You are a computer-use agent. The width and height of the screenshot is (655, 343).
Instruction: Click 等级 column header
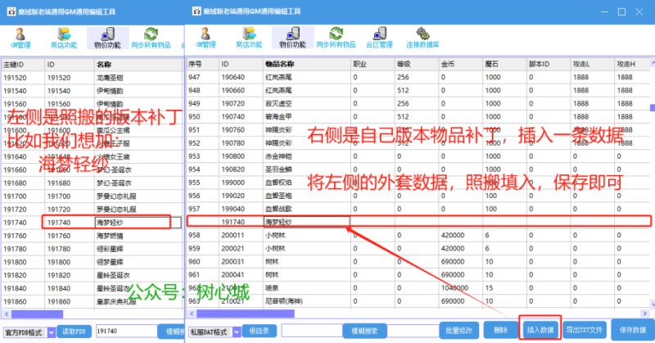(417, 64)
